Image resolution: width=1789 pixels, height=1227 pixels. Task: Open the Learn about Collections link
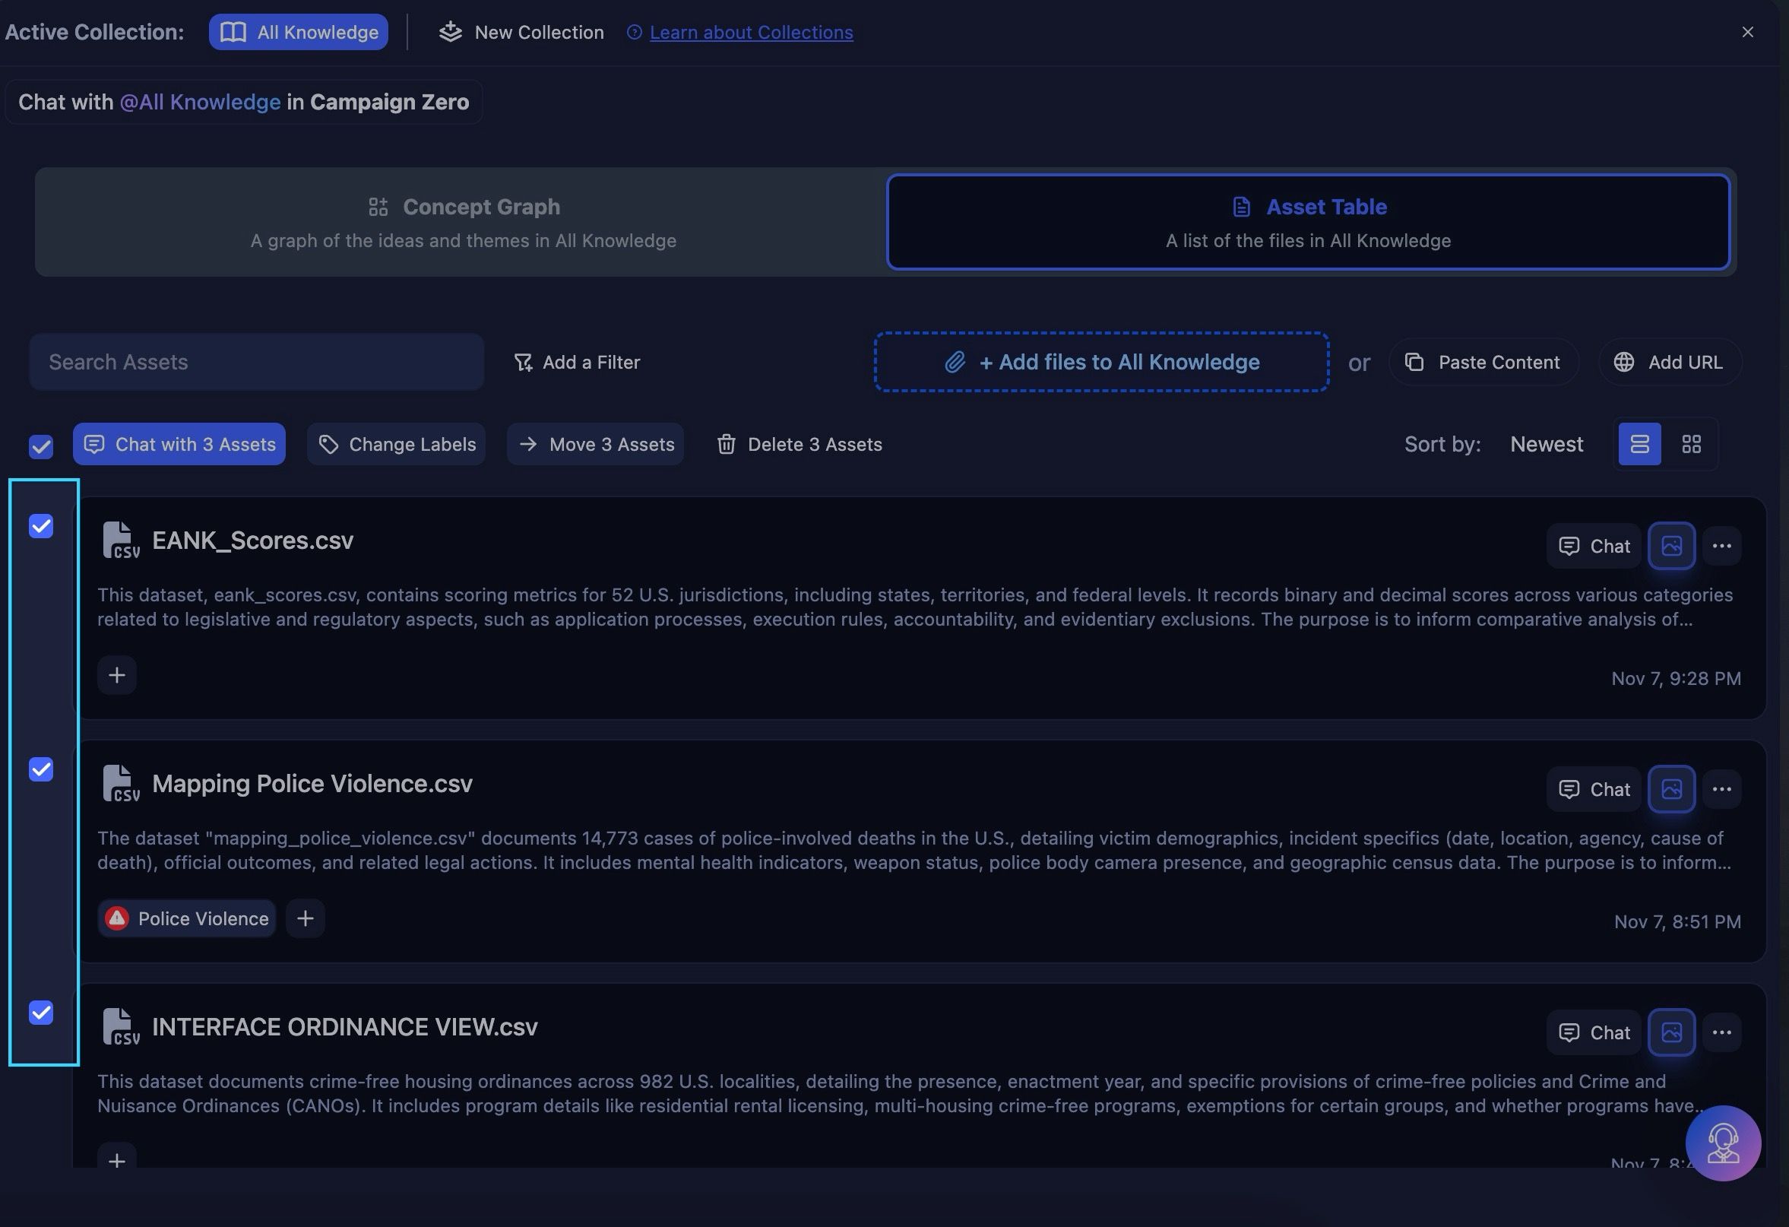click(751, 33)
